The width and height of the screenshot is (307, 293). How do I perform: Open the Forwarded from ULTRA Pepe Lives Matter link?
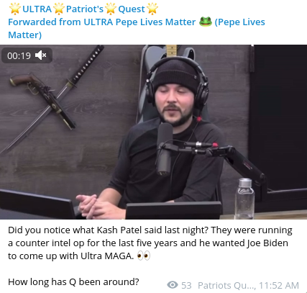click(x=101, y=22)
